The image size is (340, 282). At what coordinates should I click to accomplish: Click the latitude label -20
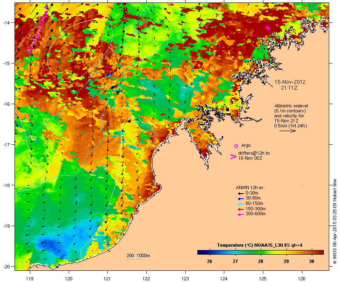(6, 267)
